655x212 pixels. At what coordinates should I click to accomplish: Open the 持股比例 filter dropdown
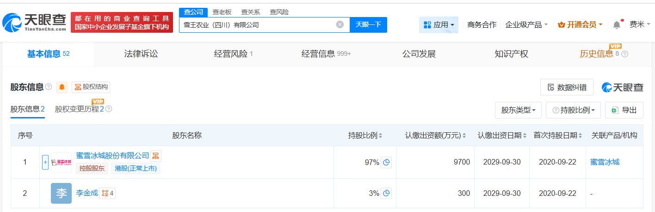(x=573, y=110)
